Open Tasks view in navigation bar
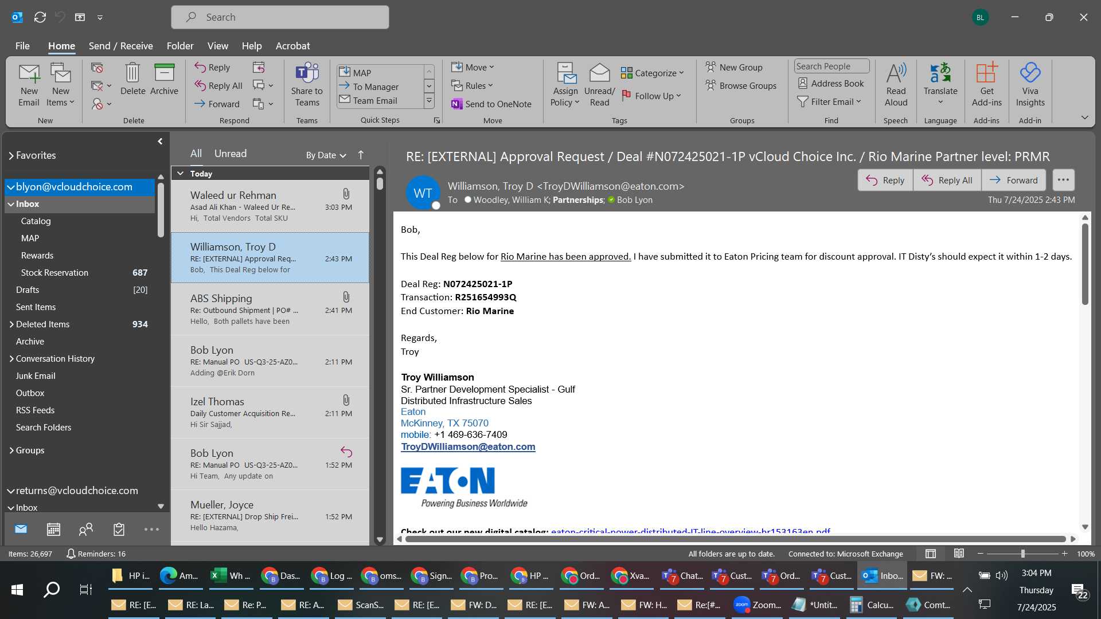 point(119,529)
